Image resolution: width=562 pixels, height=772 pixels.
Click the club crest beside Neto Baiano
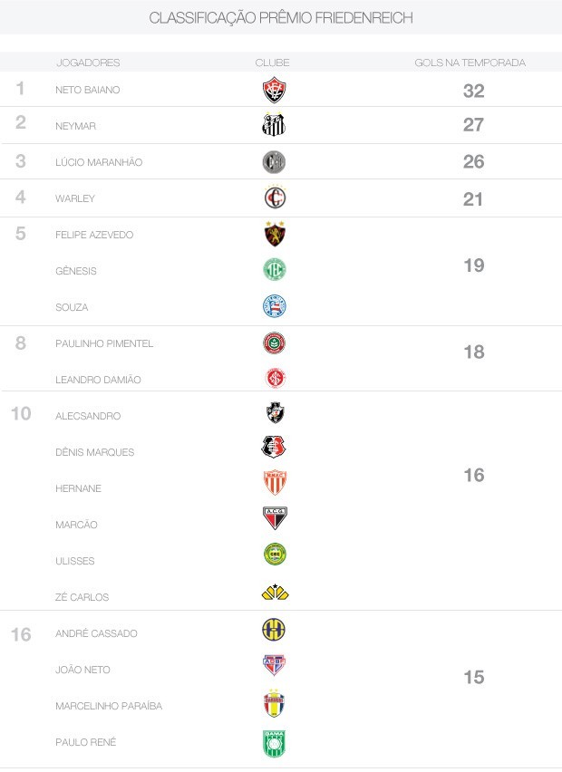pyautogui.click(x=274, y=90)
